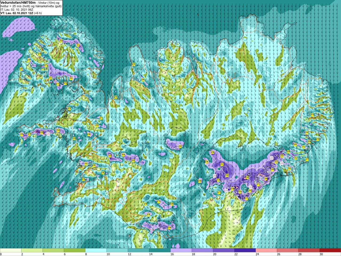
Task: Click the 10–12 m/s turquoise legend segment
Action: point(117,250)
